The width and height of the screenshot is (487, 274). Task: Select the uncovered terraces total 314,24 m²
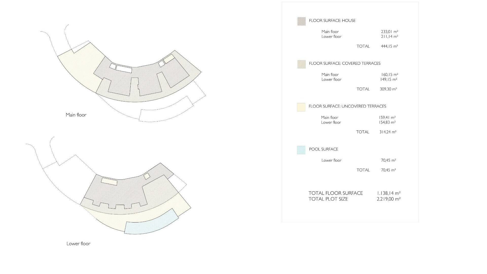click(x=388, y=132)
